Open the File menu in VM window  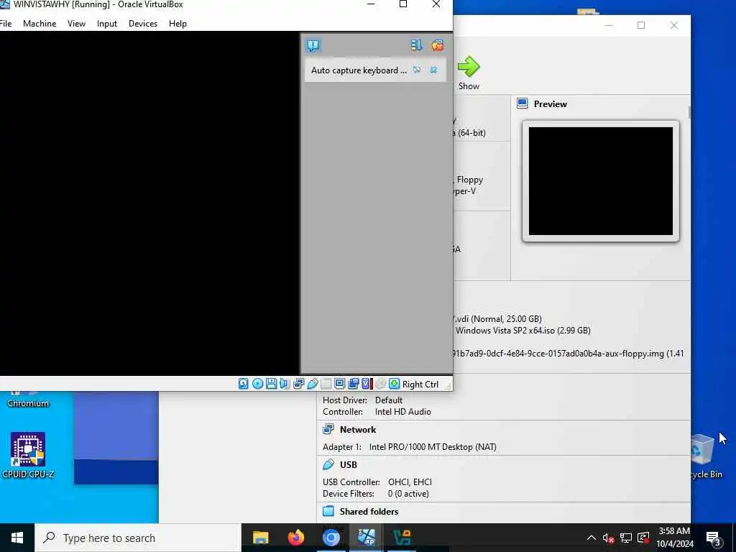5,24
